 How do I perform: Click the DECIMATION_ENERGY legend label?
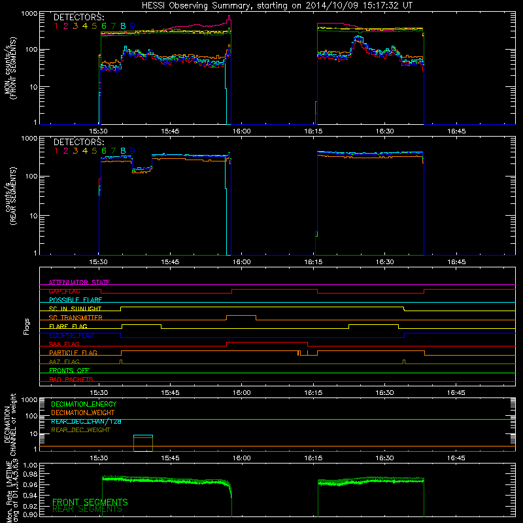(x=84, y=404)
